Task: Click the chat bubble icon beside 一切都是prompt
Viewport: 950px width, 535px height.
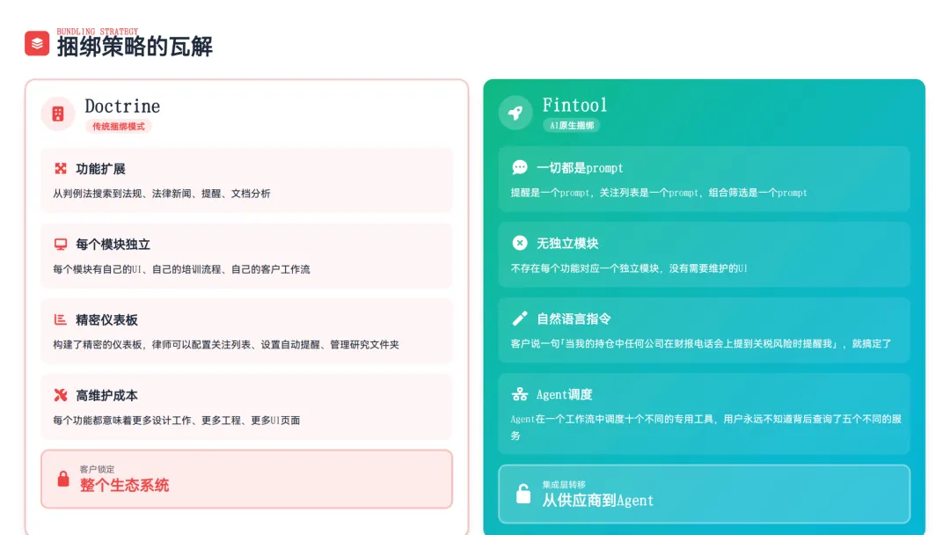Action: pyautogui.click(x=520, y=167)
